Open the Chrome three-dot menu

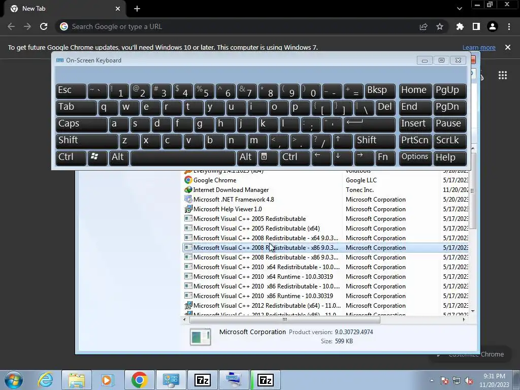(509, 26)
